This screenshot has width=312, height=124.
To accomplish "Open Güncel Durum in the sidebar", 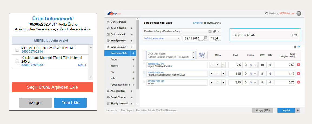I will (x=119, y=22).
